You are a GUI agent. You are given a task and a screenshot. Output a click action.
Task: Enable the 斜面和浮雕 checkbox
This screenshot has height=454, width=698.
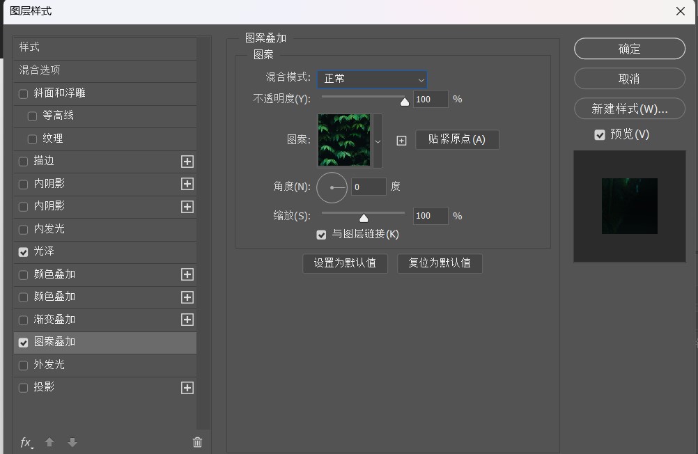24,94
